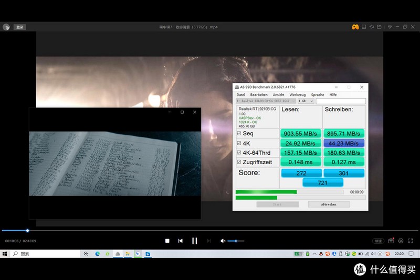This screenshot has height=280, width=420.
Task: Expand the Realtek disk selection dropdown
Action: coord(266,101)
